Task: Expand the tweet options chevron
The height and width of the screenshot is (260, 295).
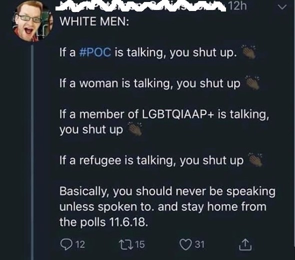Action: point(282,7)
